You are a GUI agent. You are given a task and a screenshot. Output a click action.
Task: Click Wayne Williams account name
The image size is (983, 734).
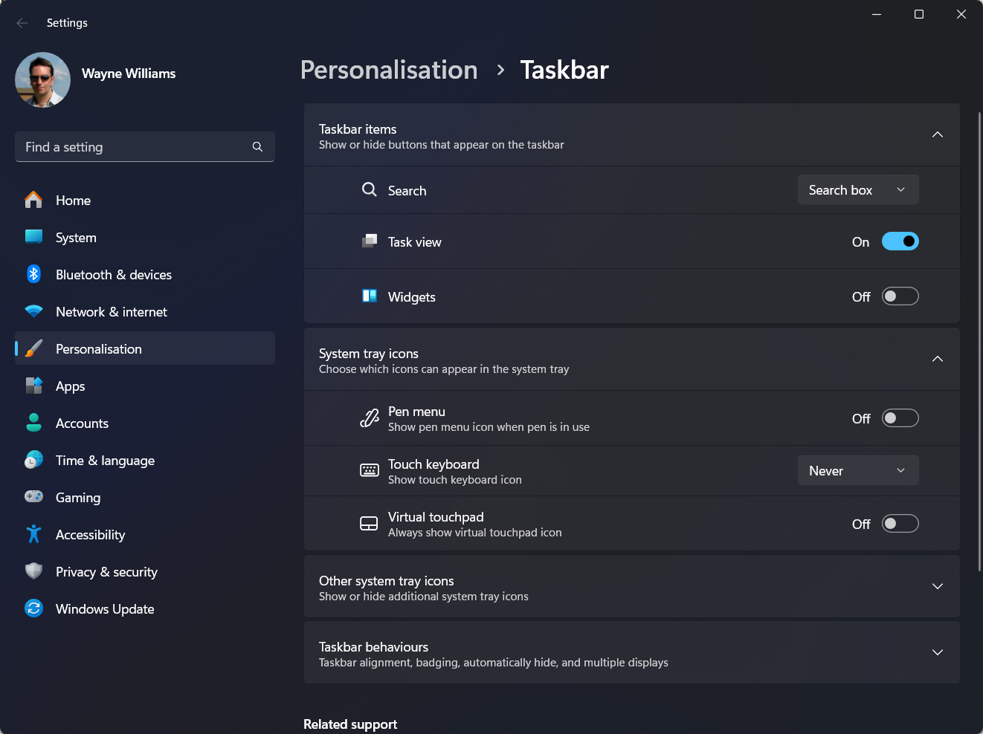point(128,73)
